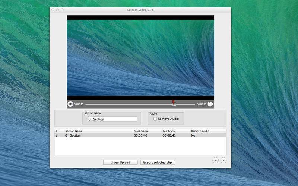
Task: Play the video with the round play button
Action: click(x=70, y=104)
